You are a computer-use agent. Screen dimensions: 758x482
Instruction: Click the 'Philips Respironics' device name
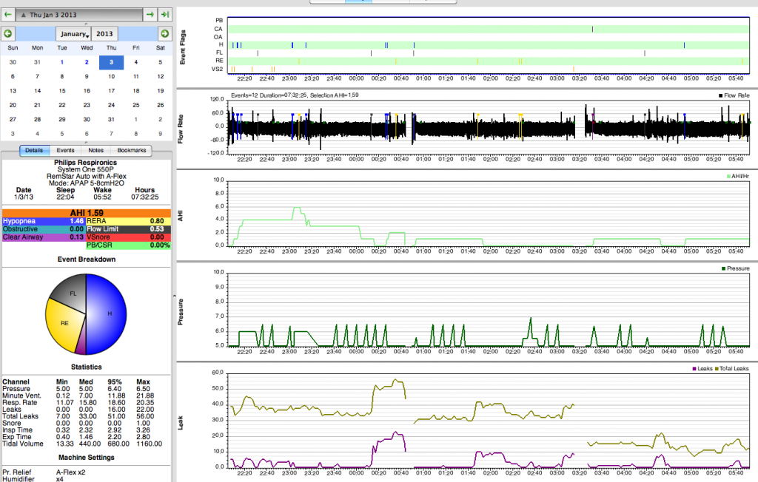click(x=86, y=163)
